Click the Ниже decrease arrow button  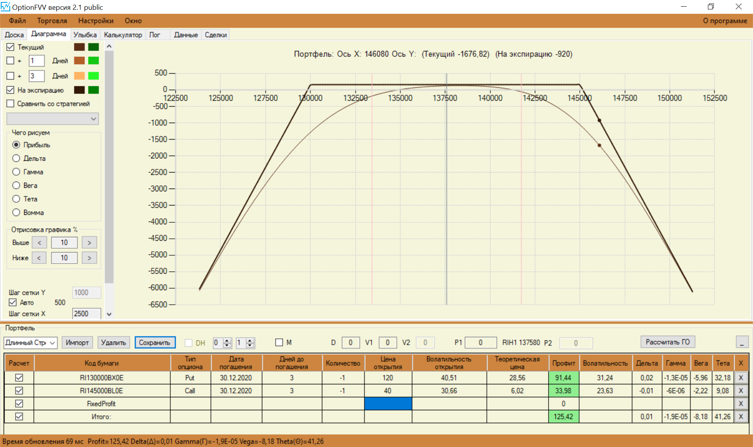(39, 258)
